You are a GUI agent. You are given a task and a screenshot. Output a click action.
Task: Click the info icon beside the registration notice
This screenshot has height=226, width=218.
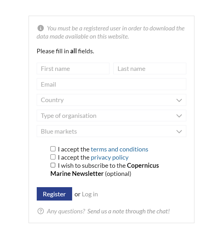40,28
